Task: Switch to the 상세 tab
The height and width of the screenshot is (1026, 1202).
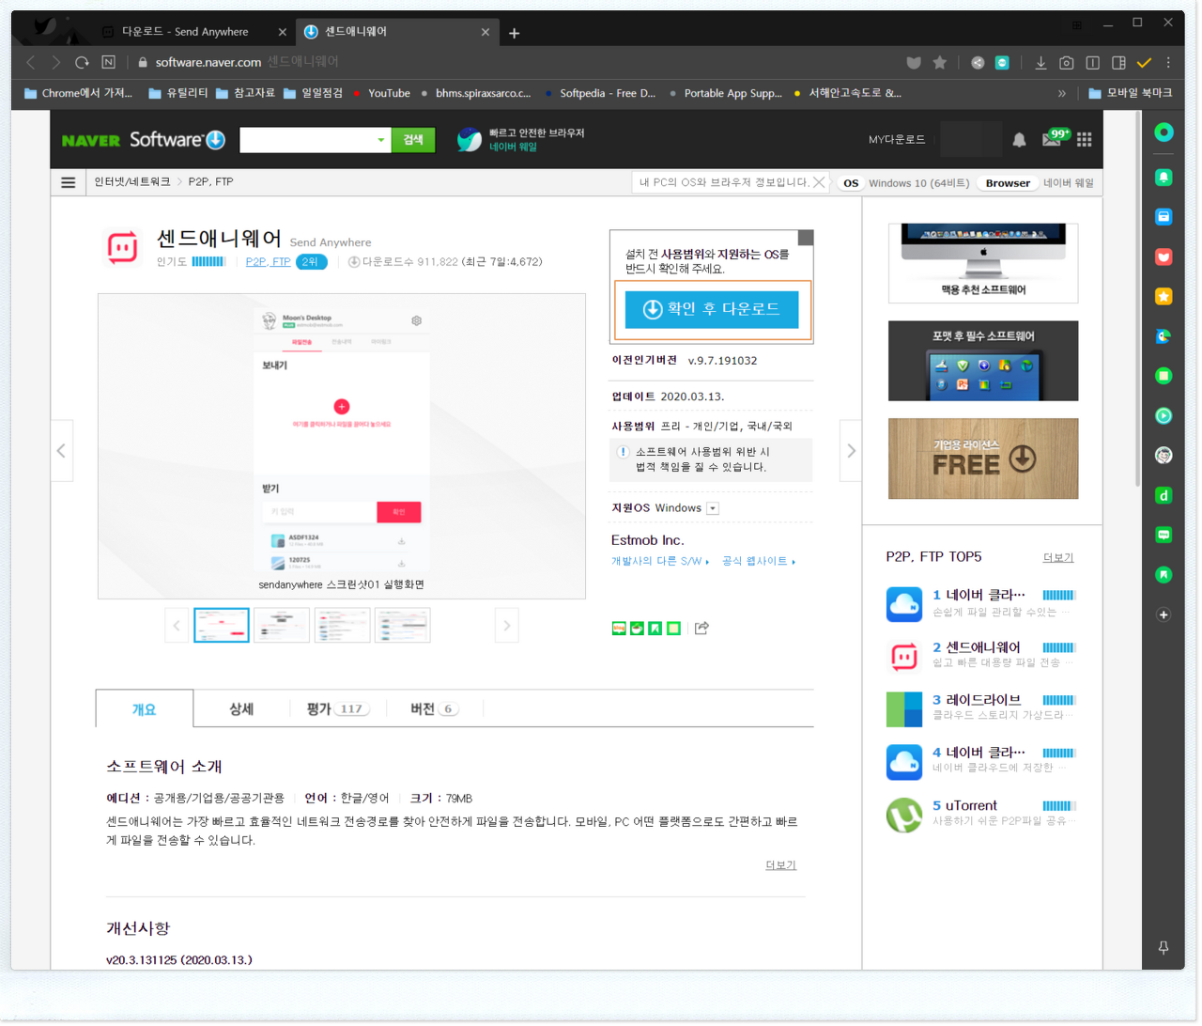Action: point(241,709)
